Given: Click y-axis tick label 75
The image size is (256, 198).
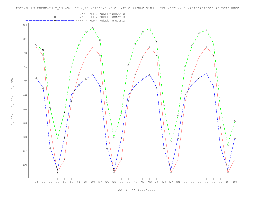Looking at the screenshot, I should pyautogui.click(x=25, y=67).
